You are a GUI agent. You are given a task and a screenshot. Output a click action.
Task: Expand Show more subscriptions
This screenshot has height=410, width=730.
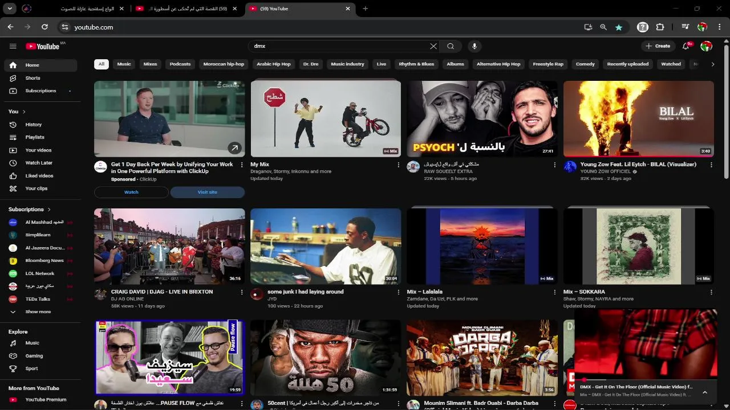pos(40,311)
